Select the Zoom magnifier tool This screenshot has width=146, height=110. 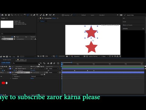point(12,15)
